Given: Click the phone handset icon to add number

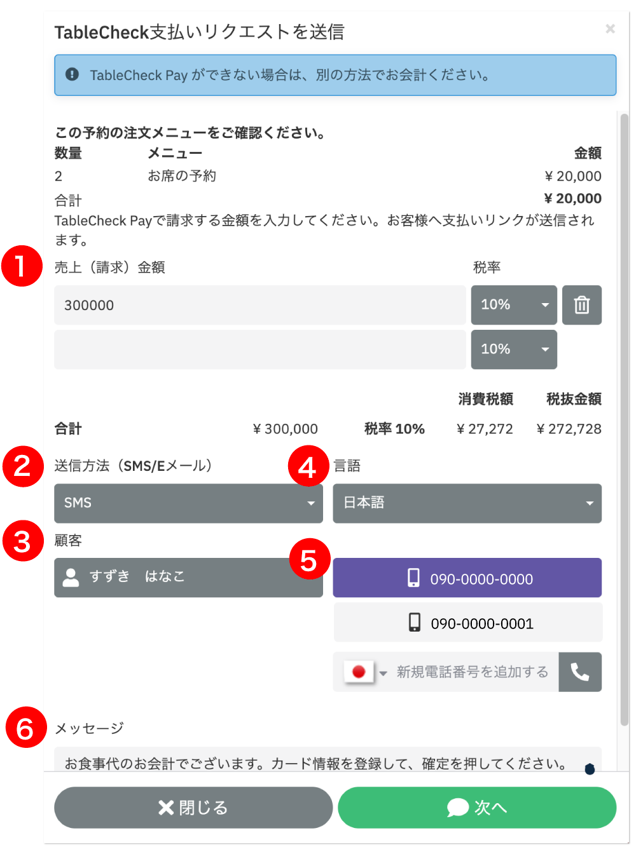Looking at the screenshot, I should [580, 672].
